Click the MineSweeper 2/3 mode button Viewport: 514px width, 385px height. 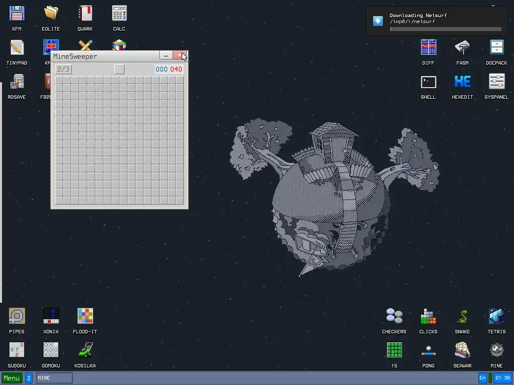63,69
